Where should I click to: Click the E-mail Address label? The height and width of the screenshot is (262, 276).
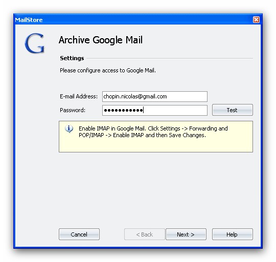point(79,96)
